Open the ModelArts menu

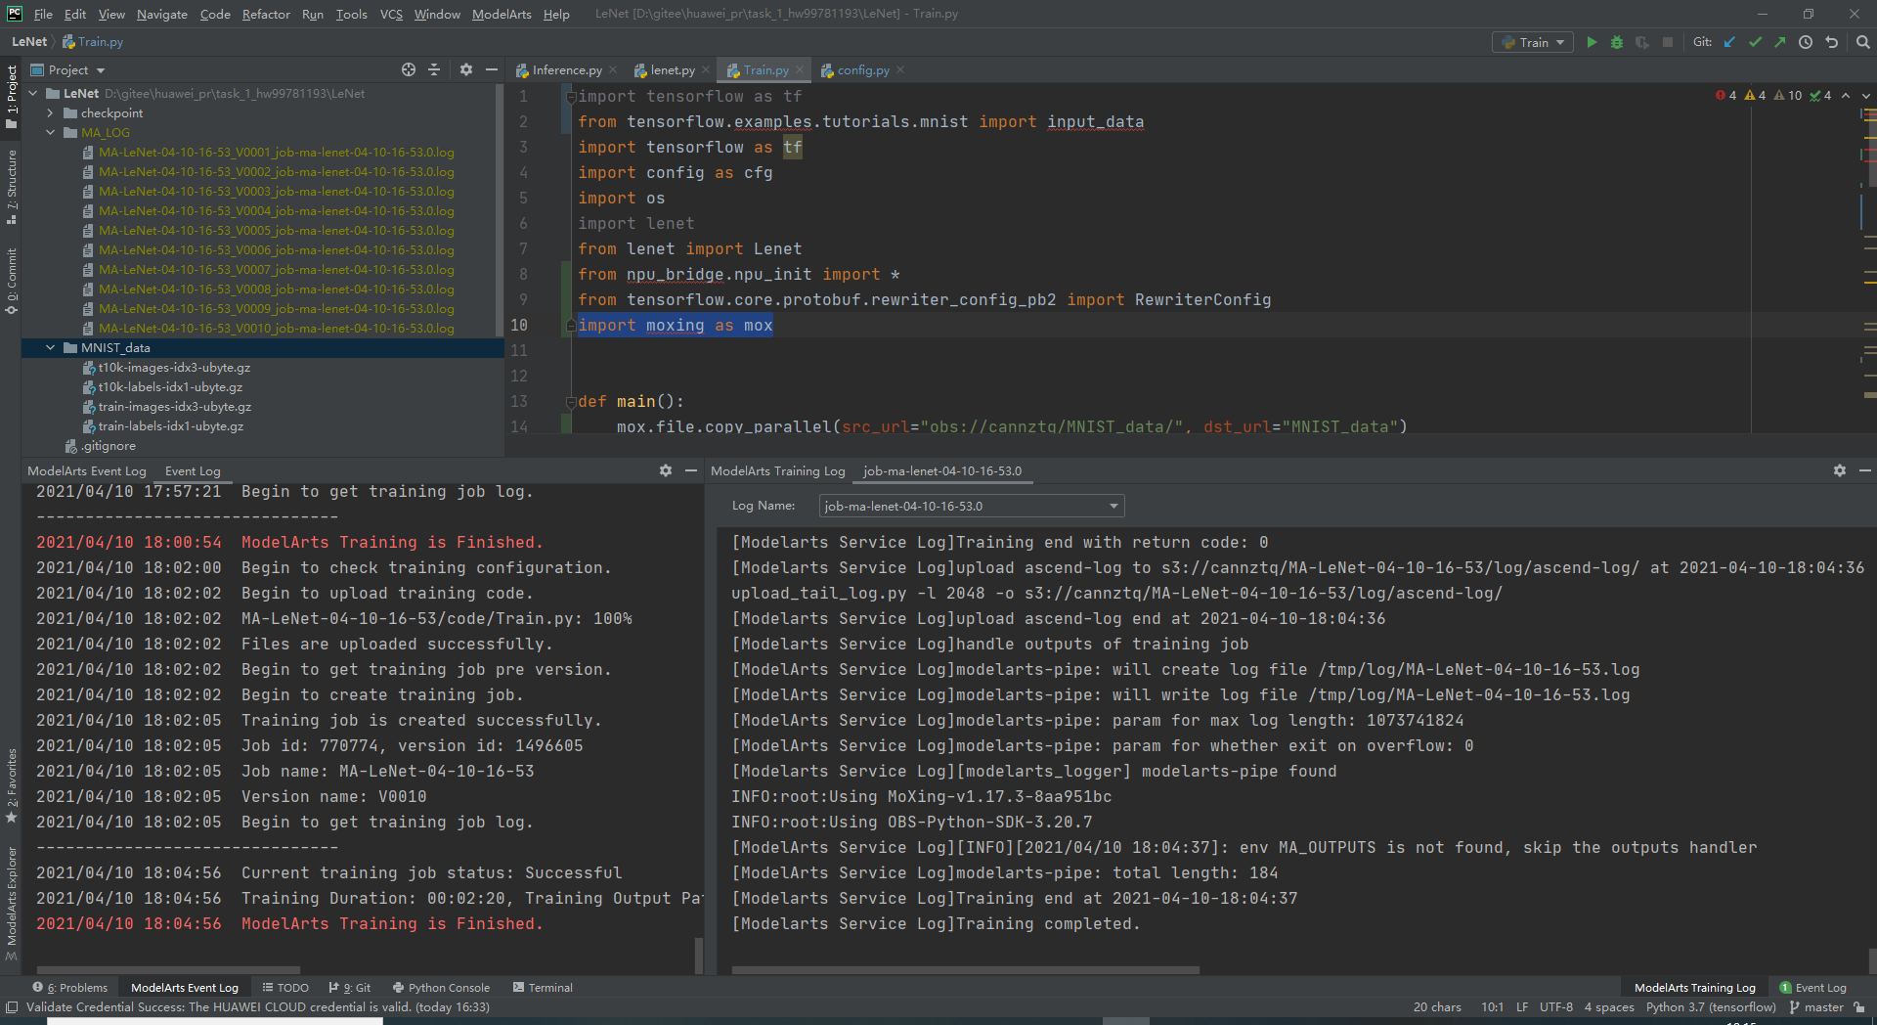(502, 14)
